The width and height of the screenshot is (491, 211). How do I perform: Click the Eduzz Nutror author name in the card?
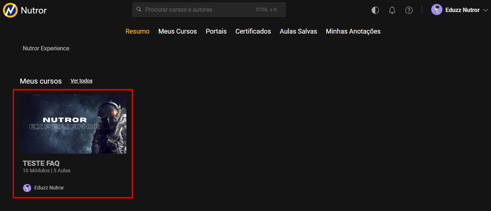(49, 188)
